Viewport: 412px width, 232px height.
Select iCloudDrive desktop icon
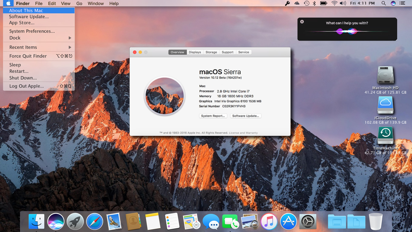click(385, 105)
